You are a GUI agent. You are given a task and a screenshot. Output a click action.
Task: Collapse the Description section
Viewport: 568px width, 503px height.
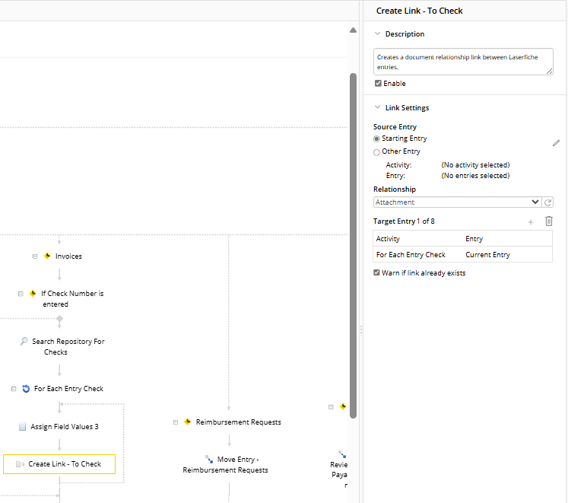377,34
